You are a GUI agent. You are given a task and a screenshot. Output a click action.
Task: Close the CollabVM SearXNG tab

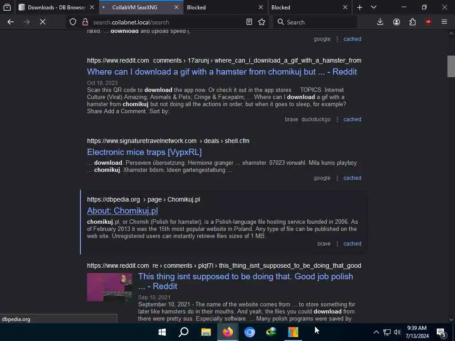(x=176, y=8)
